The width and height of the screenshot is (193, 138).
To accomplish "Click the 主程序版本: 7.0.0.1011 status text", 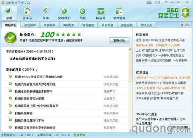I will [17, 135].
